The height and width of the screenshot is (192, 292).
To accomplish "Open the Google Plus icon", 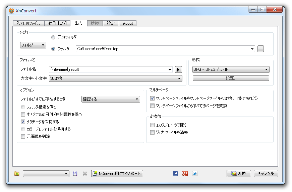I will pos(185,174).
